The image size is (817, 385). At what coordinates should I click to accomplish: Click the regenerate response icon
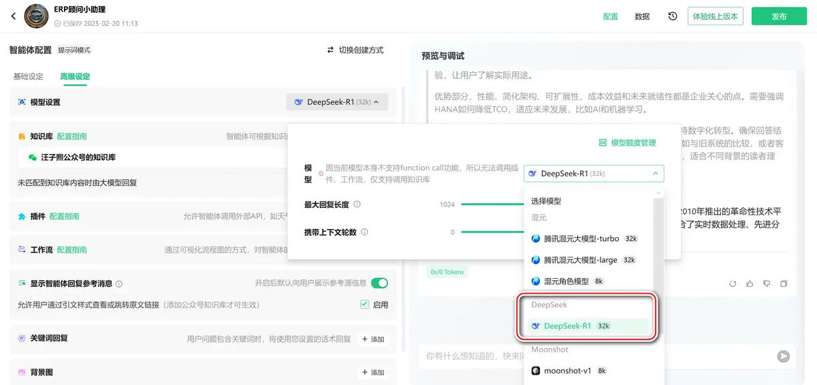pyautogui.click(x=733, y=283)
